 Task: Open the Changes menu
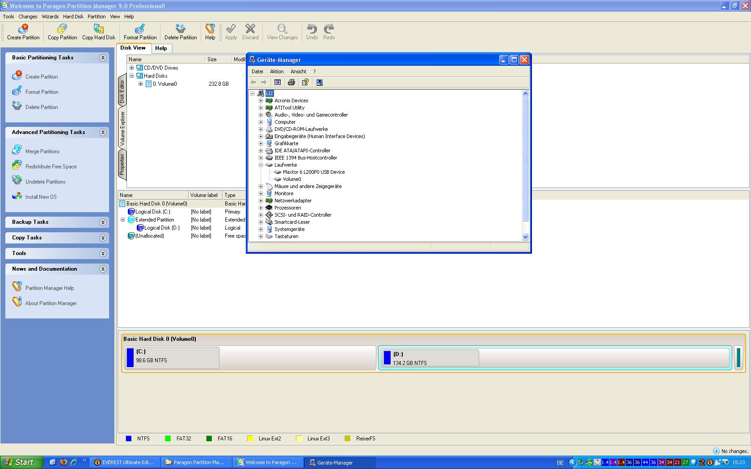click(x=28, y=17)
